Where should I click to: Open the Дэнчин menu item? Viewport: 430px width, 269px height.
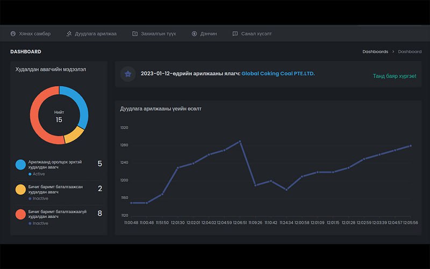(204, 34)
